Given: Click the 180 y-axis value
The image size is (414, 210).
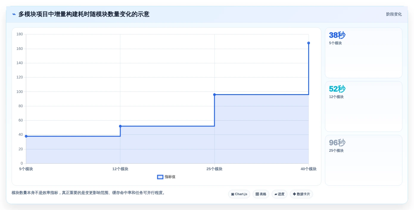Looking at the screenshot, I should [20, 34].
